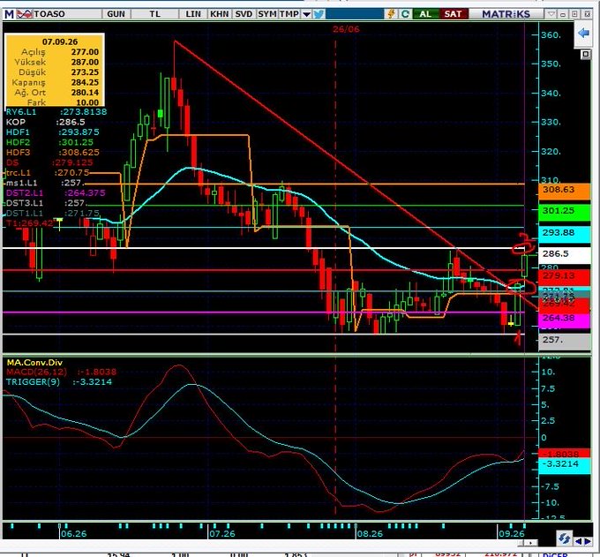Click the 26/06 vertical date marker
This screenshot has height=557, width=600.
(346, 29)
